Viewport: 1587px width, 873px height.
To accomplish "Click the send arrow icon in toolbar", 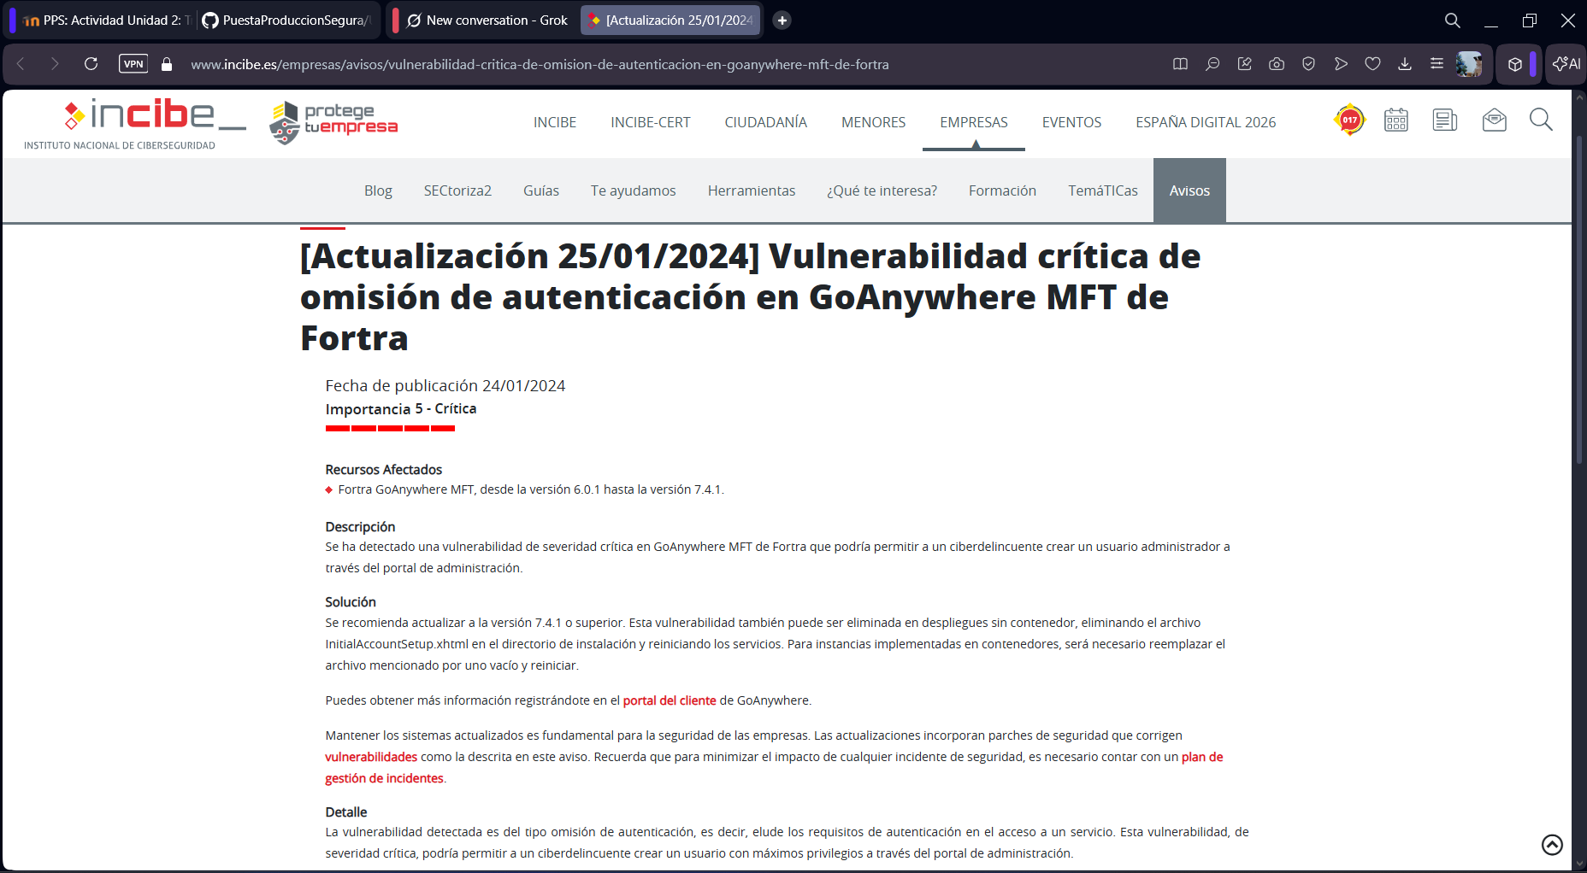I will pos(1341,64).
